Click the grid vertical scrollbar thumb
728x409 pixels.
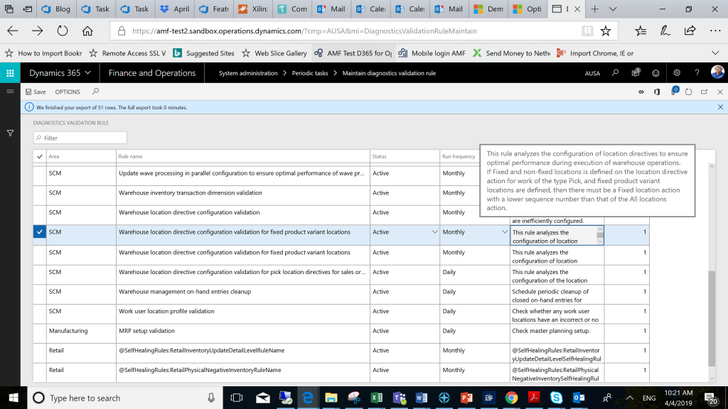pos(712,318)
